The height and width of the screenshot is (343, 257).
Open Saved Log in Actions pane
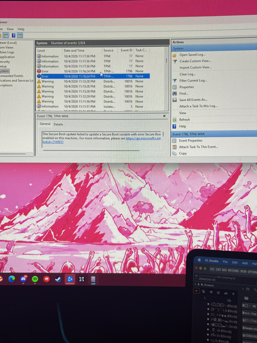[x=192, y=55]
